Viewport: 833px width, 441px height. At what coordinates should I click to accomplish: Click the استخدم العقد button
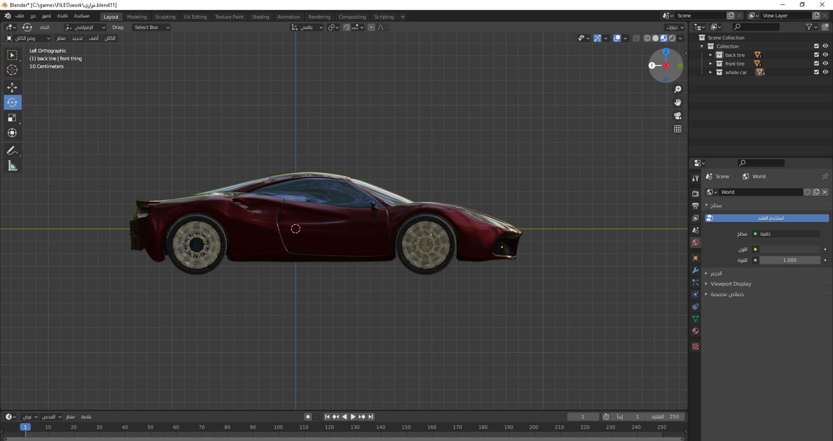coord(766,217)
